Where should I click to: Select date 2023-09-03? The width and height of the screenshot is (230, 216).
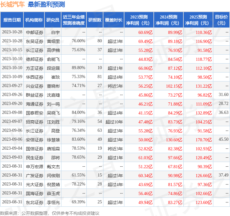click(12, 157)
